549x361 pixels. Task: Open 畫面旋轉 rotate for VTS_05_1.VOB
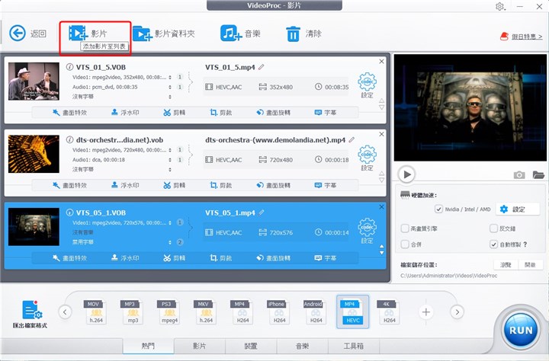pyautogui.click(x=274, y=258)
